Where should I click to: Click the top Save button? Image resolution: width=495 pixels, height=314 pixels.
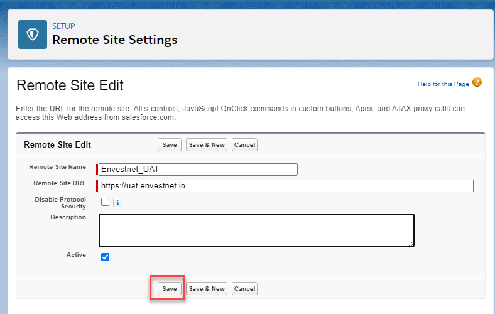pos(170,145)
